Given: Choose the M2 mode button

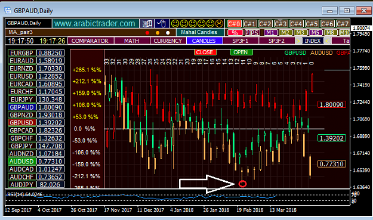Looking at the screenshot, I should pos(285,33).
